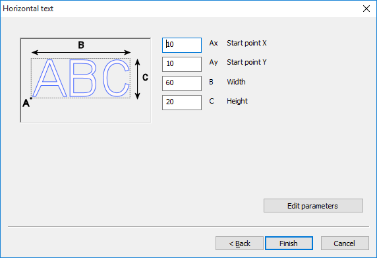The height and width of the screenshot is (258, 377).
Task: Confirm the dialog with Finish
Action: click(289, 243)
